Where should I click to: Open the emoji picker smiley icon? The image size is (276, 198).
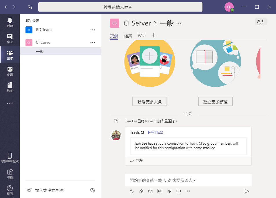pos(151,191)
